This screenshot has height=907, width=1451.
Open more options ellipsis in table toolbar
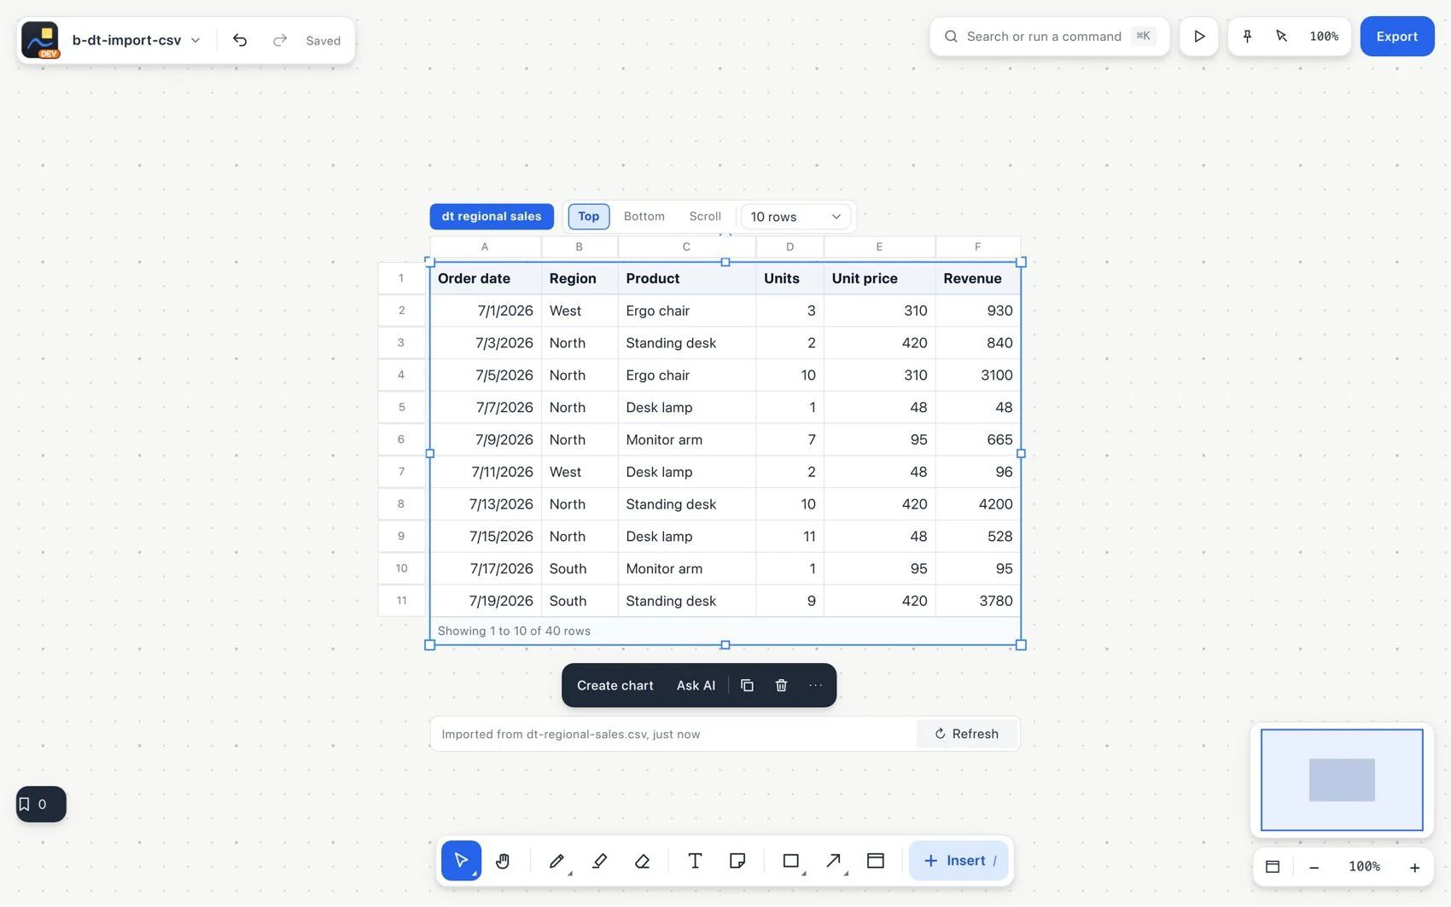pyautogui.click(x=815, y=685)
